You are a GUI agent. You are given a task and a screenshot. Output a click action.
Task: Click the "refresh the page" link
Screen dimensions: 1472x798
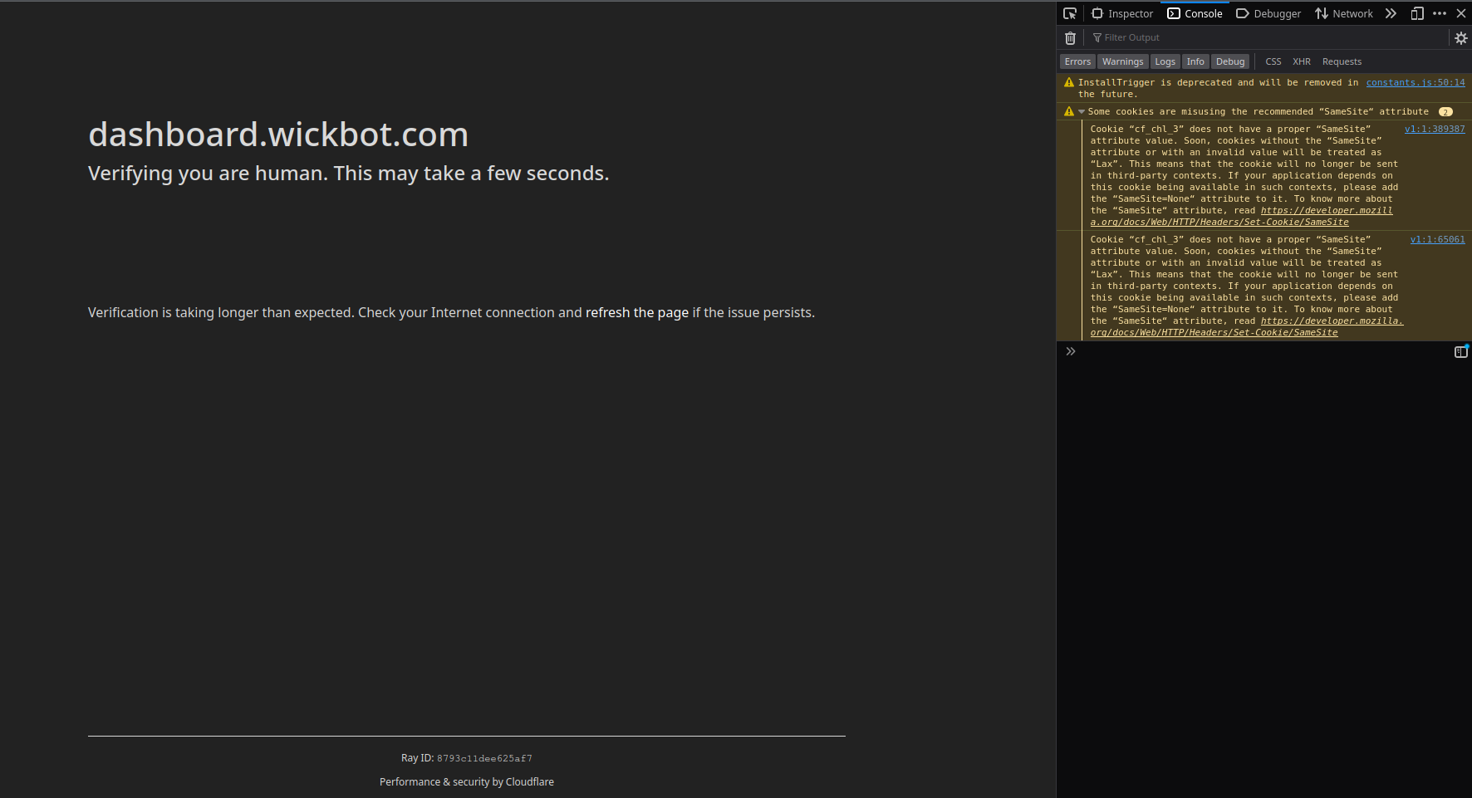[637, 312]
